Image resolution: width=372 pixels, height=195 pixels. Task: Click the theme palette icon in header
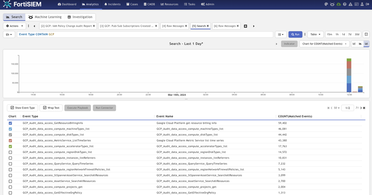coord(326,4)
